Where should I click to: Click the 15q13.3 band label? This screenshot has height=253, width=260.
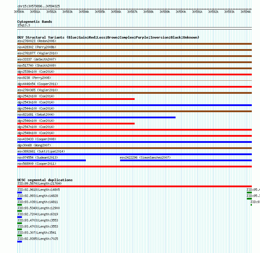click(24, 25)
